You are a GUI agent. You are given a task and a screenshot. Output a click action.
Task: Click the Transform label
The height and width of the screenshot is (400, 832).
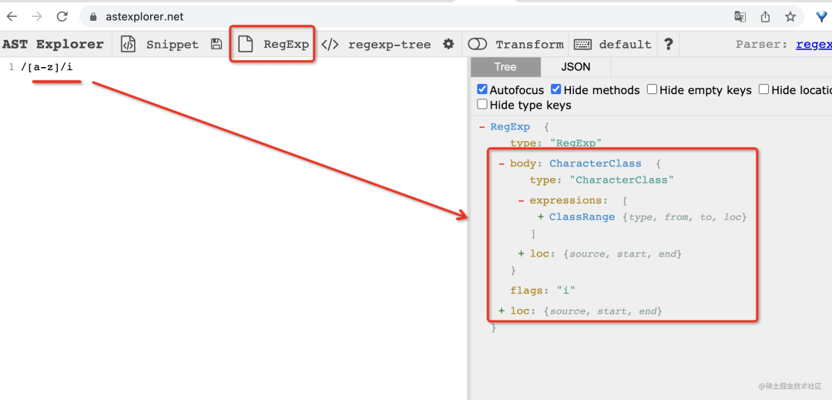point(529,45)
